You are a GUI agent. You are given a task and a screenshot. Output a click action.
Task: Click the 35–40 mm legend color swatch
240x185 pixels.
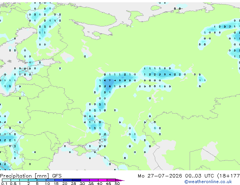[94, 180]
